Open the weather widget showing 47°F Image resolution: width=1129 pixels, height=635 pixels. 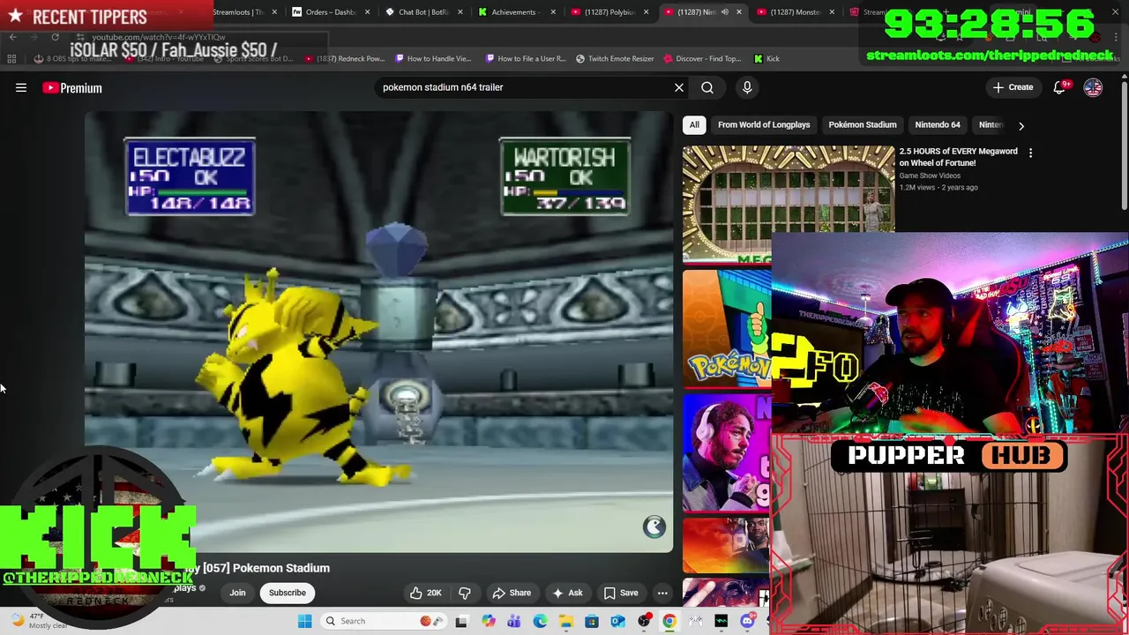pos(37,621)
